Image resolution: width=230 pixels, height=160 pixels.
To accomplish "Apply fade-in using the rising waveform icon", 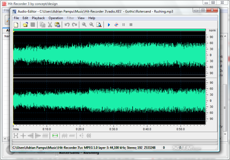I will pos(30,136).
